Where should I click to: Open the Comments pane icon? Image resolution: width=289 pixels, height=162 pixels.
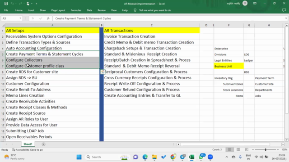point(284,10)
